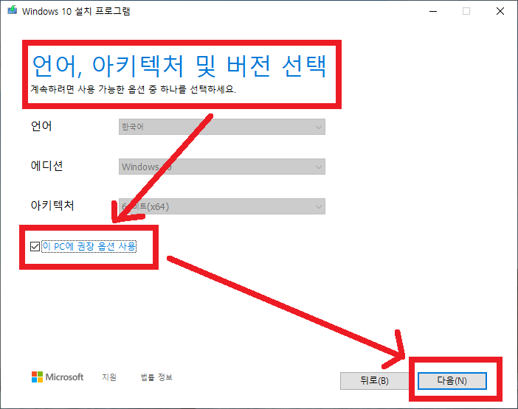The width and height of the screenshot is (518, 409).
Task: Click the '계속하려면 사용 가능한 옵션' instruction text
Action: tap(133, 89)
